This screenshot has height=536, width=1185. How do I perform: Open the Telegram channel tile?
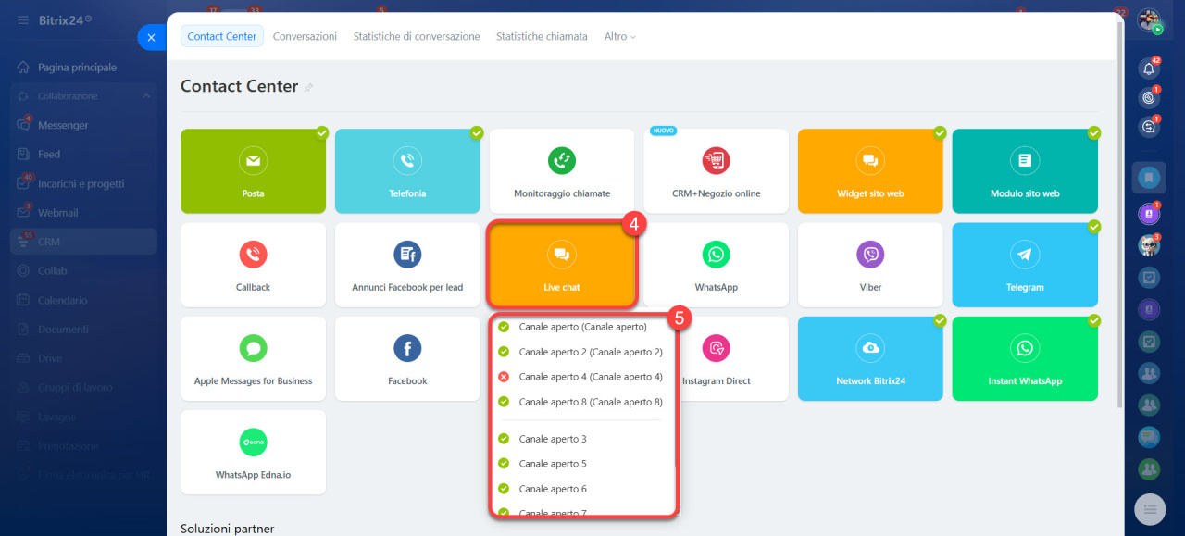[x=1025, y=265]
